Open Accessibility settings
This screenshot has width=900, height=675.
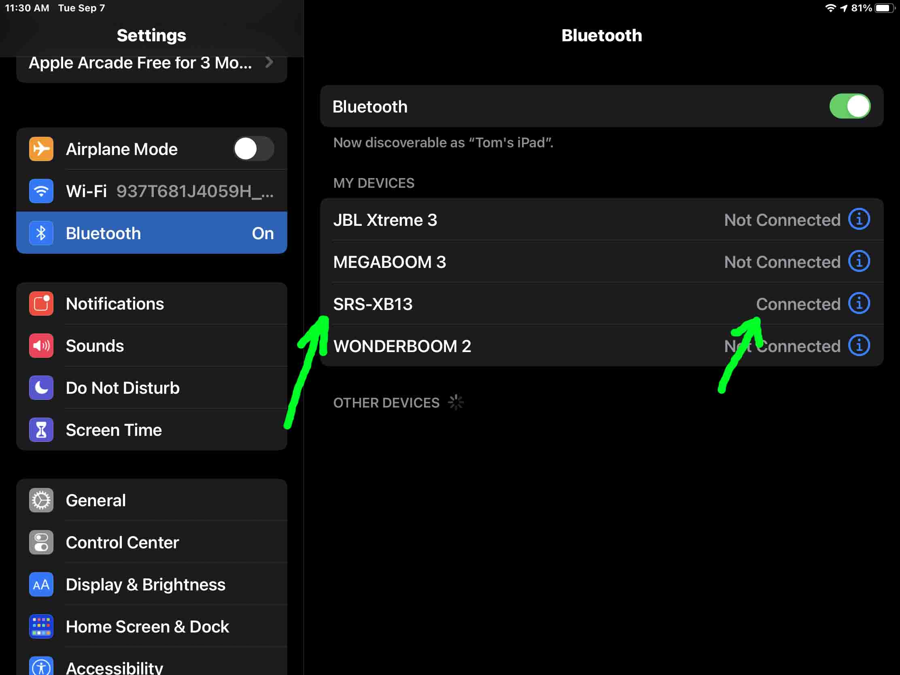coord(152,662)
